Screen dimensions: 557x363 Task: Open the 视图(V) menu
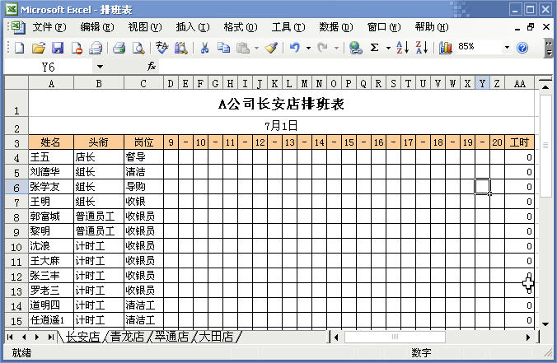(x=145, y=27)
